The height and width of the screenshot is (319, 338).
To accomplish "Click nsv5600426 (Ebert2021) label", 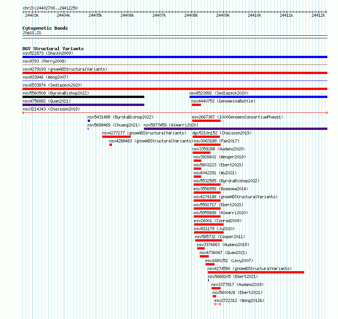I will (237, 292).
